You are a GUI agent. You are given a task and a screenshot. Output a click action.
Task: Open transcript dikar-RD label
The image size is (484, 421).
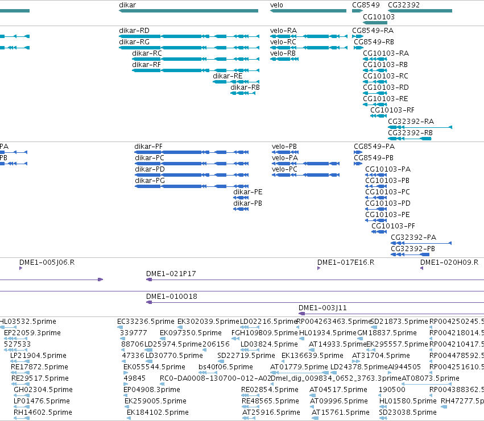tap(134, 31)
